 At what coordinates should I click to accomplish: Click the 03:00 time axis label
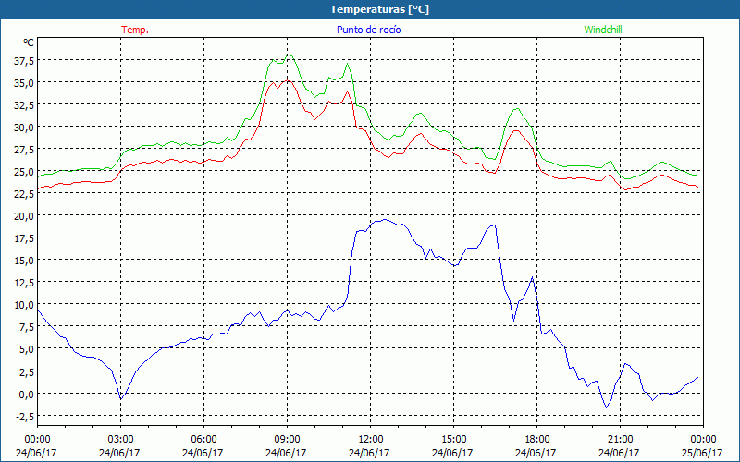[x=120, y=439]
